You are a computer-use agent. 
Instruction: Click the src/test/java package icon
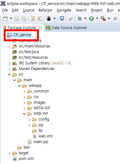pyautogui.click(x=15, y=52)
